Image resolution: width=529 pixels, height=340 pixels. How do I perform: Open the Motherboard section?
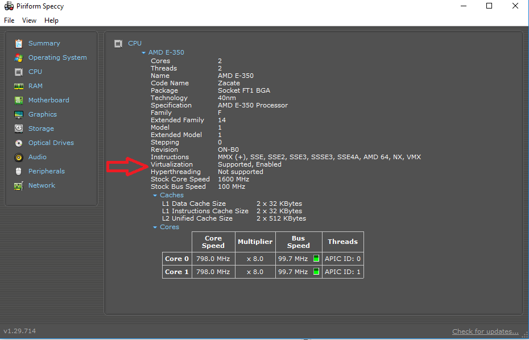point(48,100)
